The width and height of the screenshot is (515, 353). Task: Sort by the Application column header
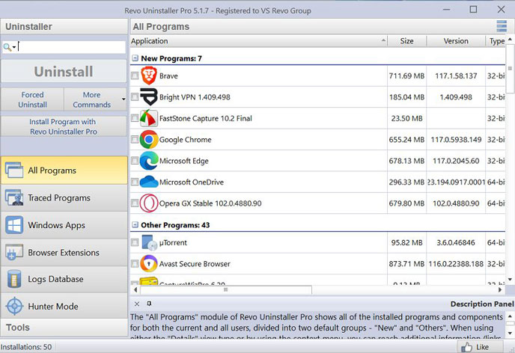coord(259,41)
